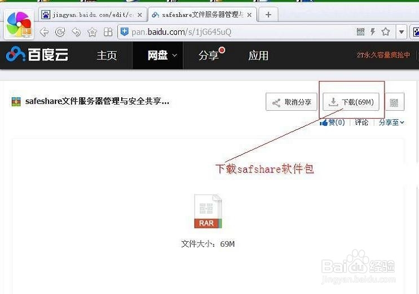Click the browser back arrow
The width and height of the screenshot is (419, 294).
click(44, 32)
